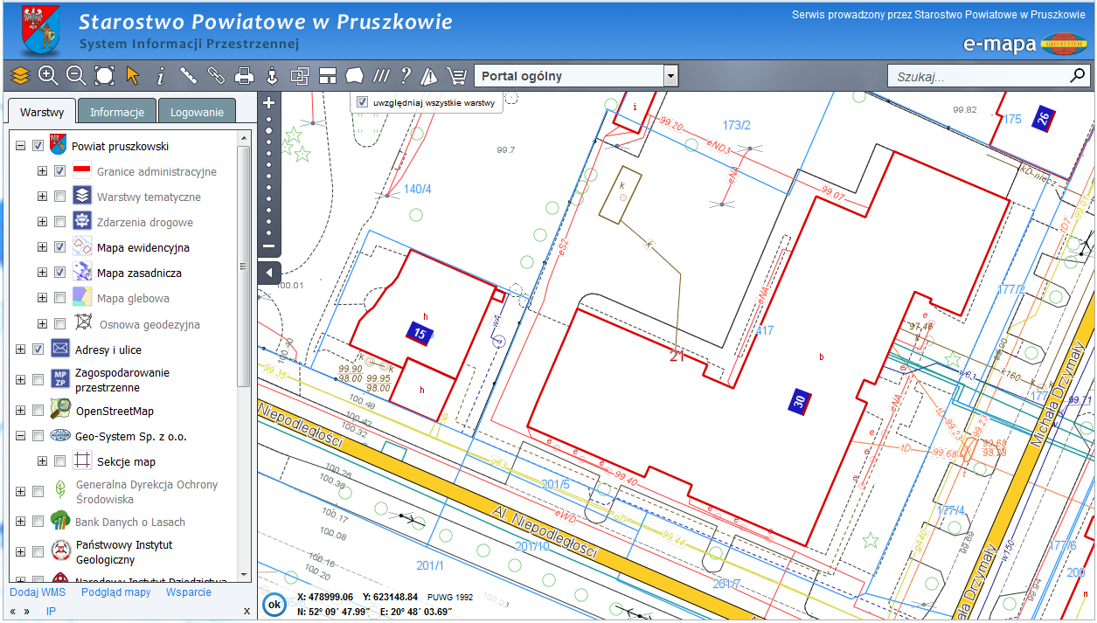Click a zoom level dot on map slider

tap(269, 177)
